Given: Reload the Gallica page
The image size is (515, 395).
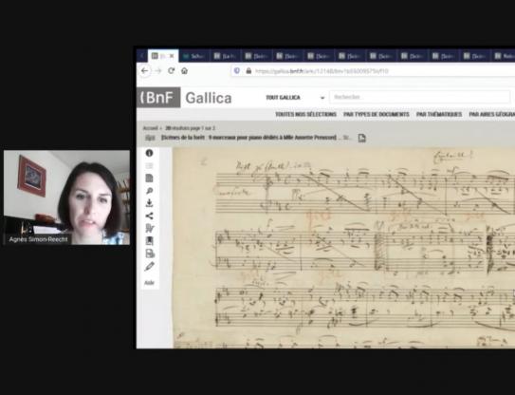Looking at the screenshot, I should 171,70.
